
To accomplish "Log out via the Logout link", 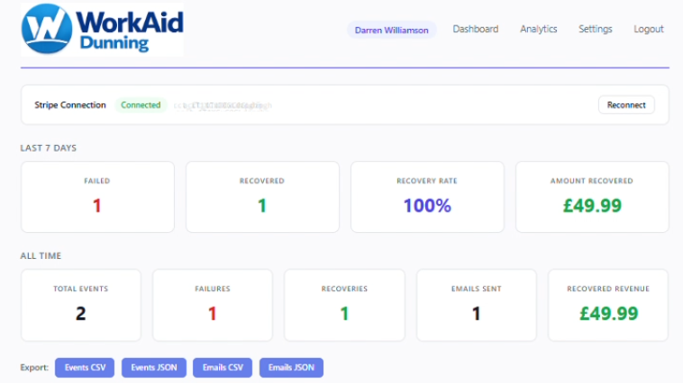I will pos(648,30).
